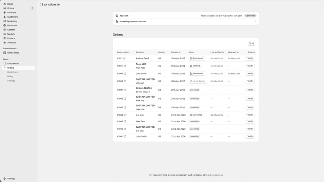
Task: Verify order #1001 for John Smith
Action: 250,136
